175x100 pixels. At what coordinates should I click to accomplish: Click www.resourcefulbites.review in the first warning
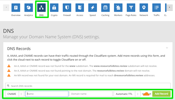click(111, 66)
